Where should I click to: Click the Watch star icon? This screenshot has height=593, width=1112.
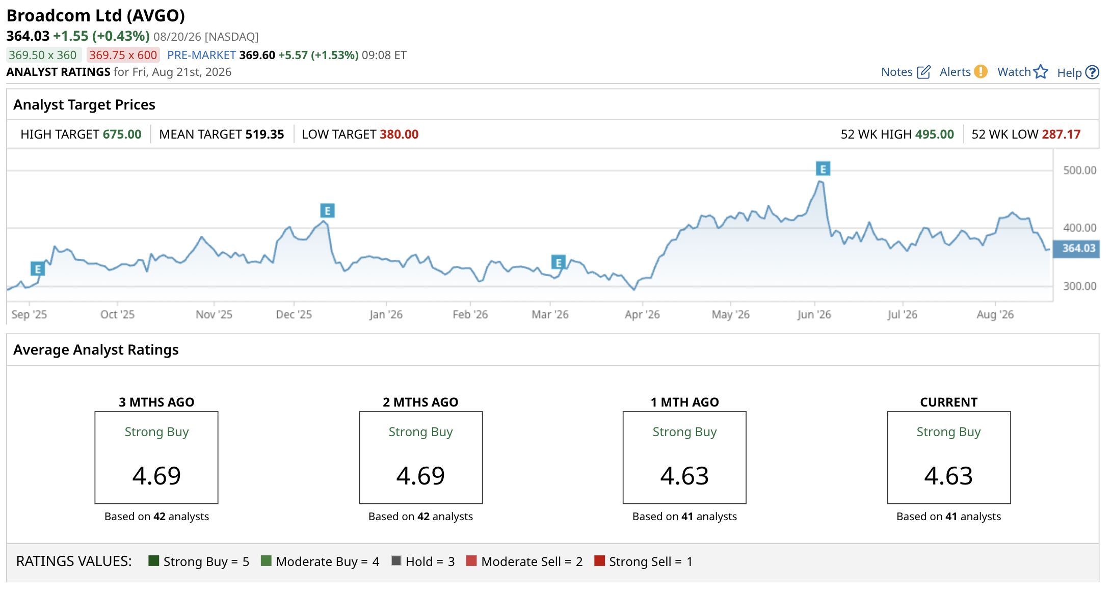[1041, 72]
